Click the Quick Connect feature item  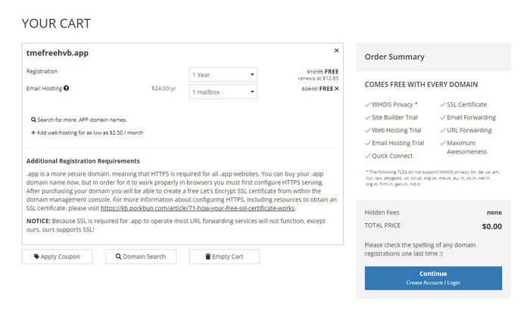(x=391, y=156)
